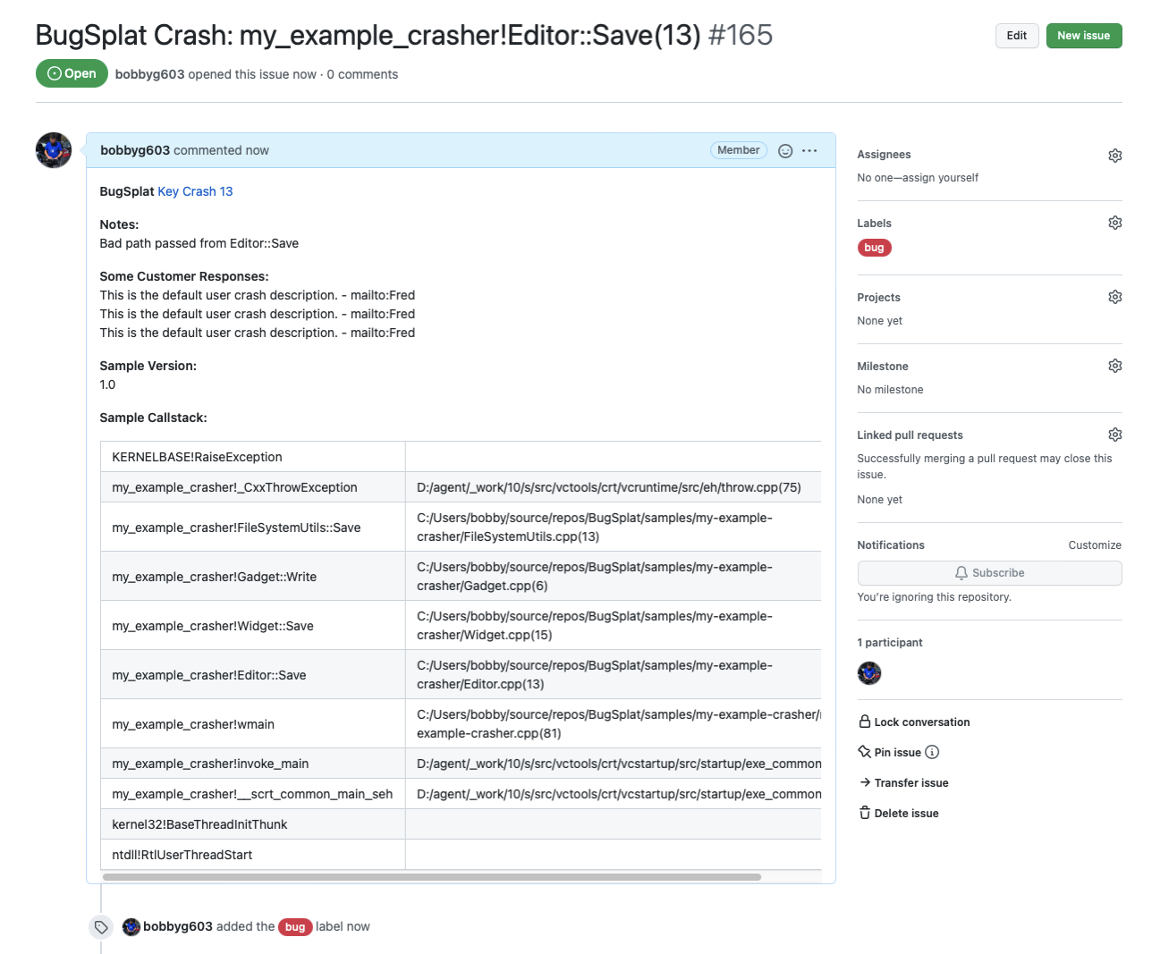Click the Edit button

point(1017,36)
